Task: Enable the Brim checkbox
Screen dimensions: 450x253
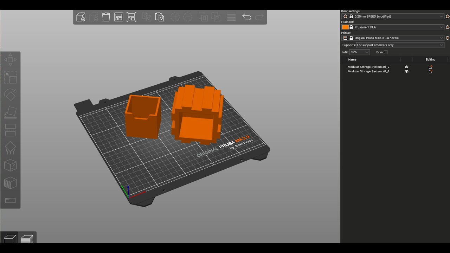Action: pyautogui.click(x=386, y=52)
